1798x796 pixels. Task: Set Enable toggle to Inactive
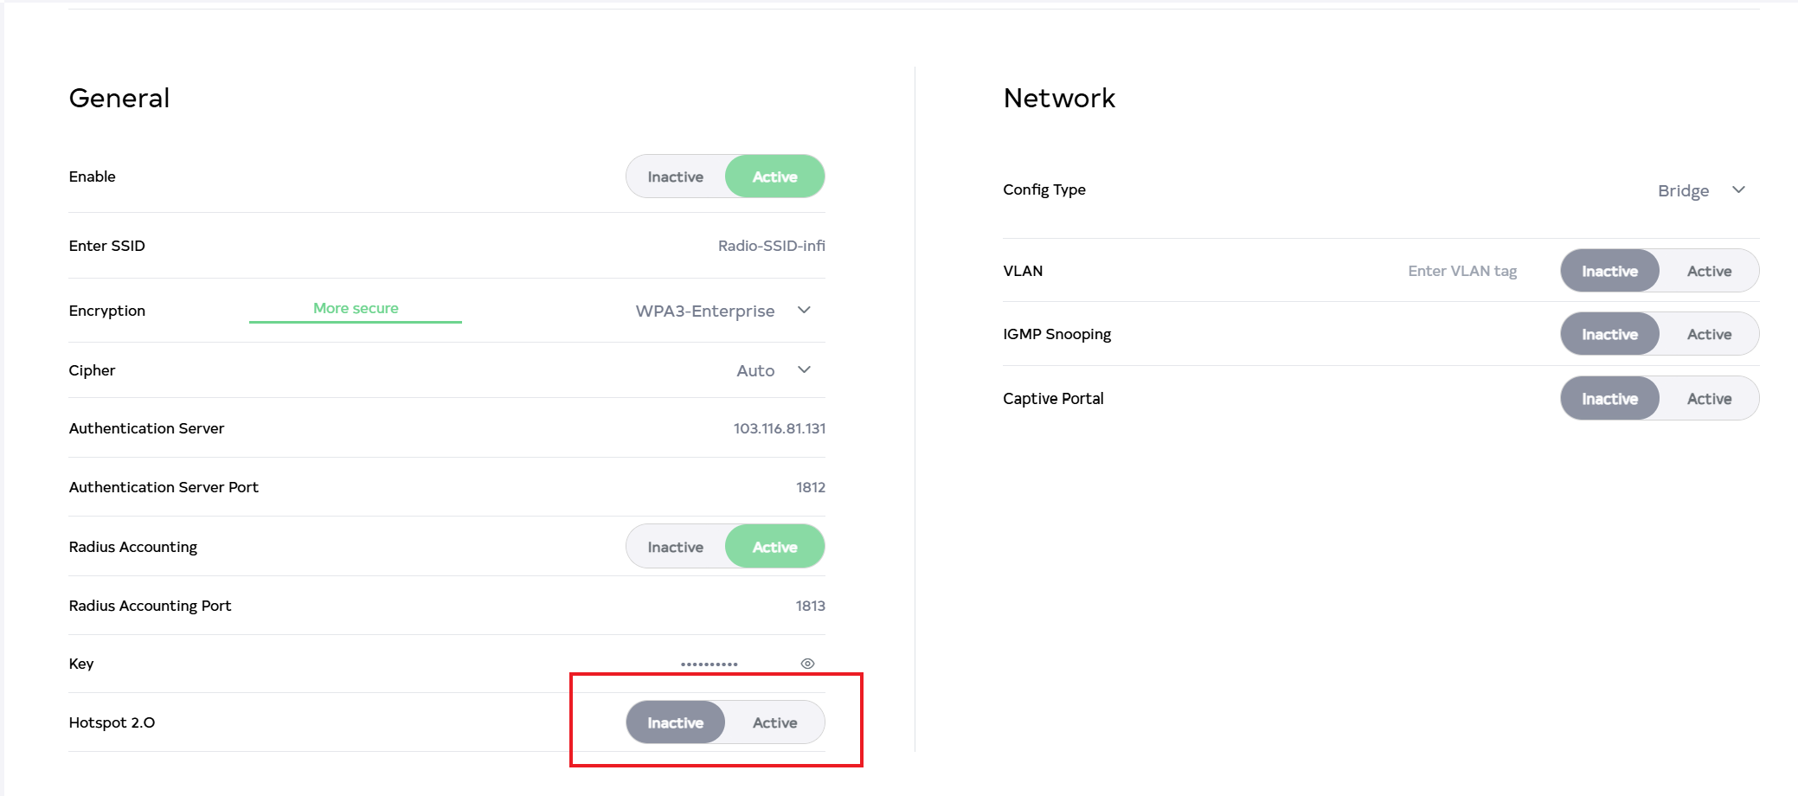[676, 177]
